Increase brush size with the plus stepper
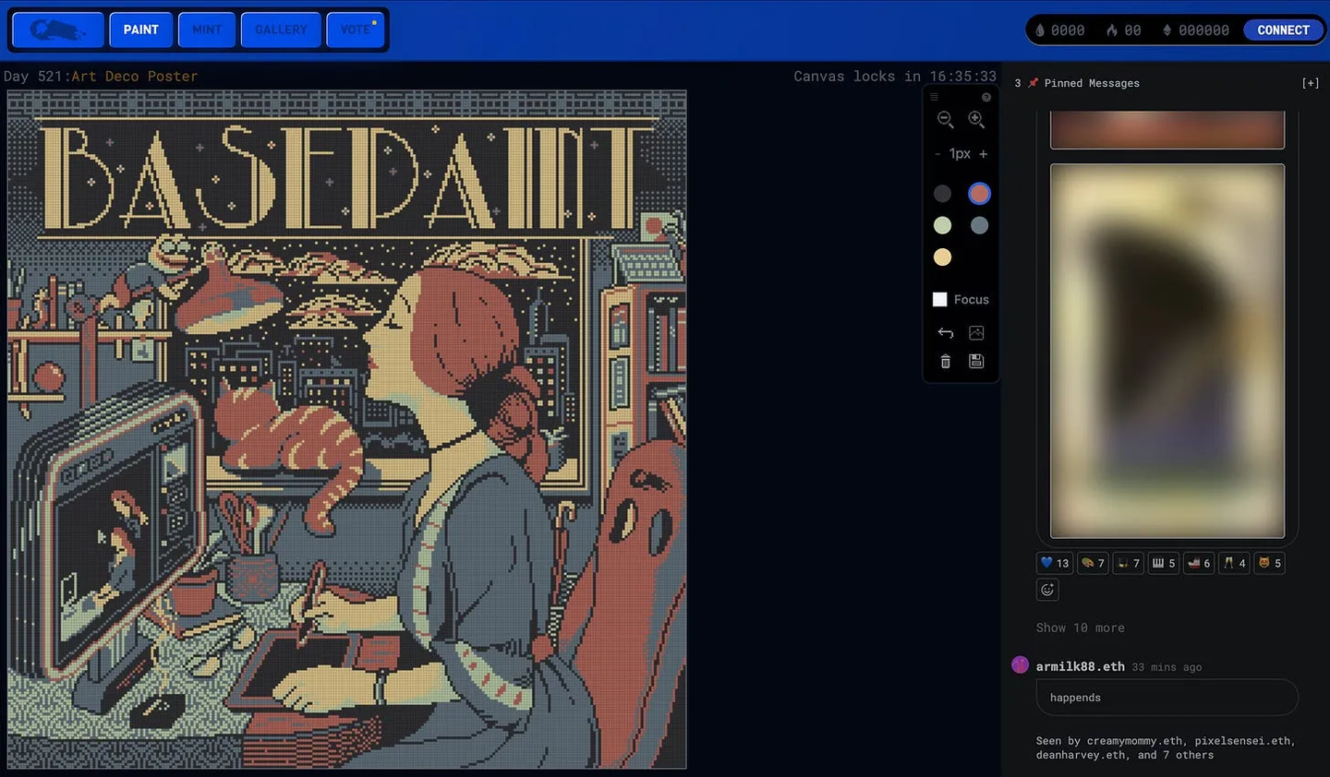 point(984,154)
